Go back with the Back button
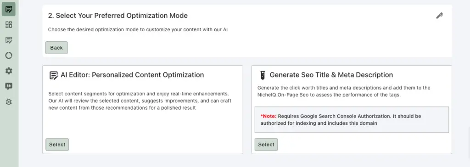 tap(56, 48)
